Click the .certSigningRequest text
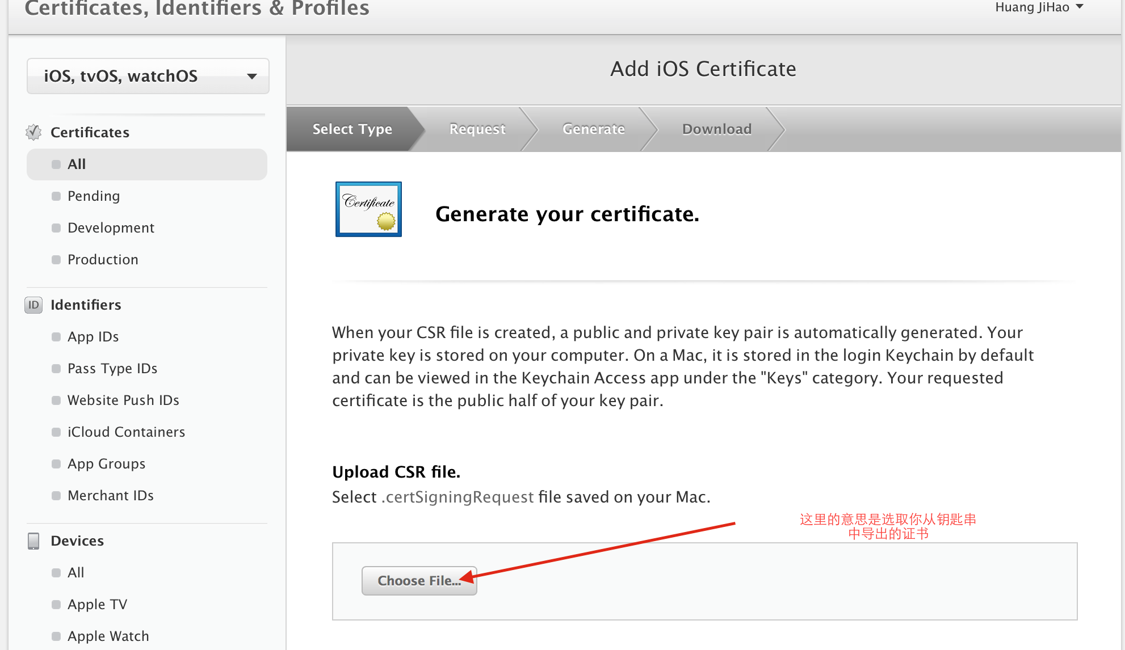The height and width of the screenshot is (650, 1125). 457,497
